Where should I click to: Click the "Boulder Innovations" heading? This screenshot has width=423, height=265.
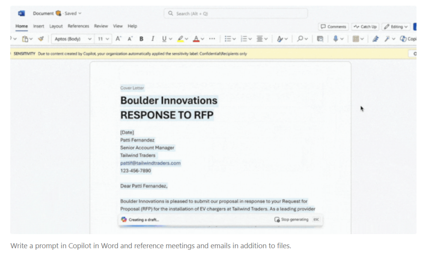click(x=169, y=101)
